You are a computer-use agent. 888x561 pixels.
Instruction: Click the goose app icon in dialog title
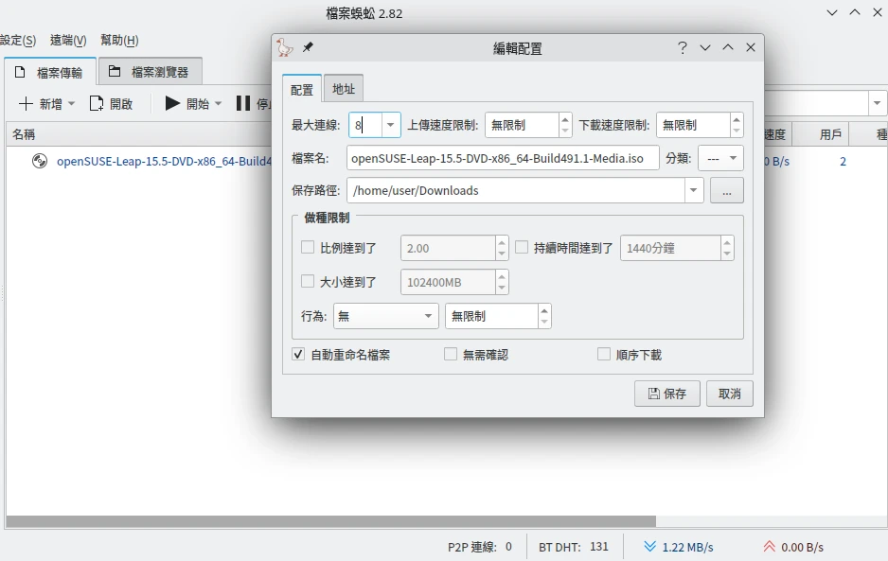coord(285,47)
